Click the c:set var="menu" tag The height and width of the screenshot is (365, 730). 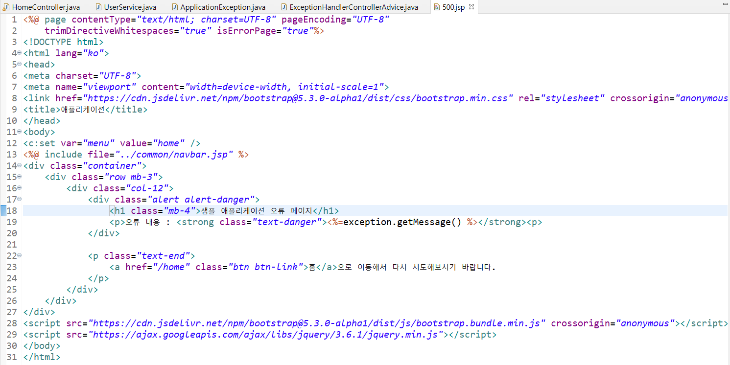click(x=112, y=143)
